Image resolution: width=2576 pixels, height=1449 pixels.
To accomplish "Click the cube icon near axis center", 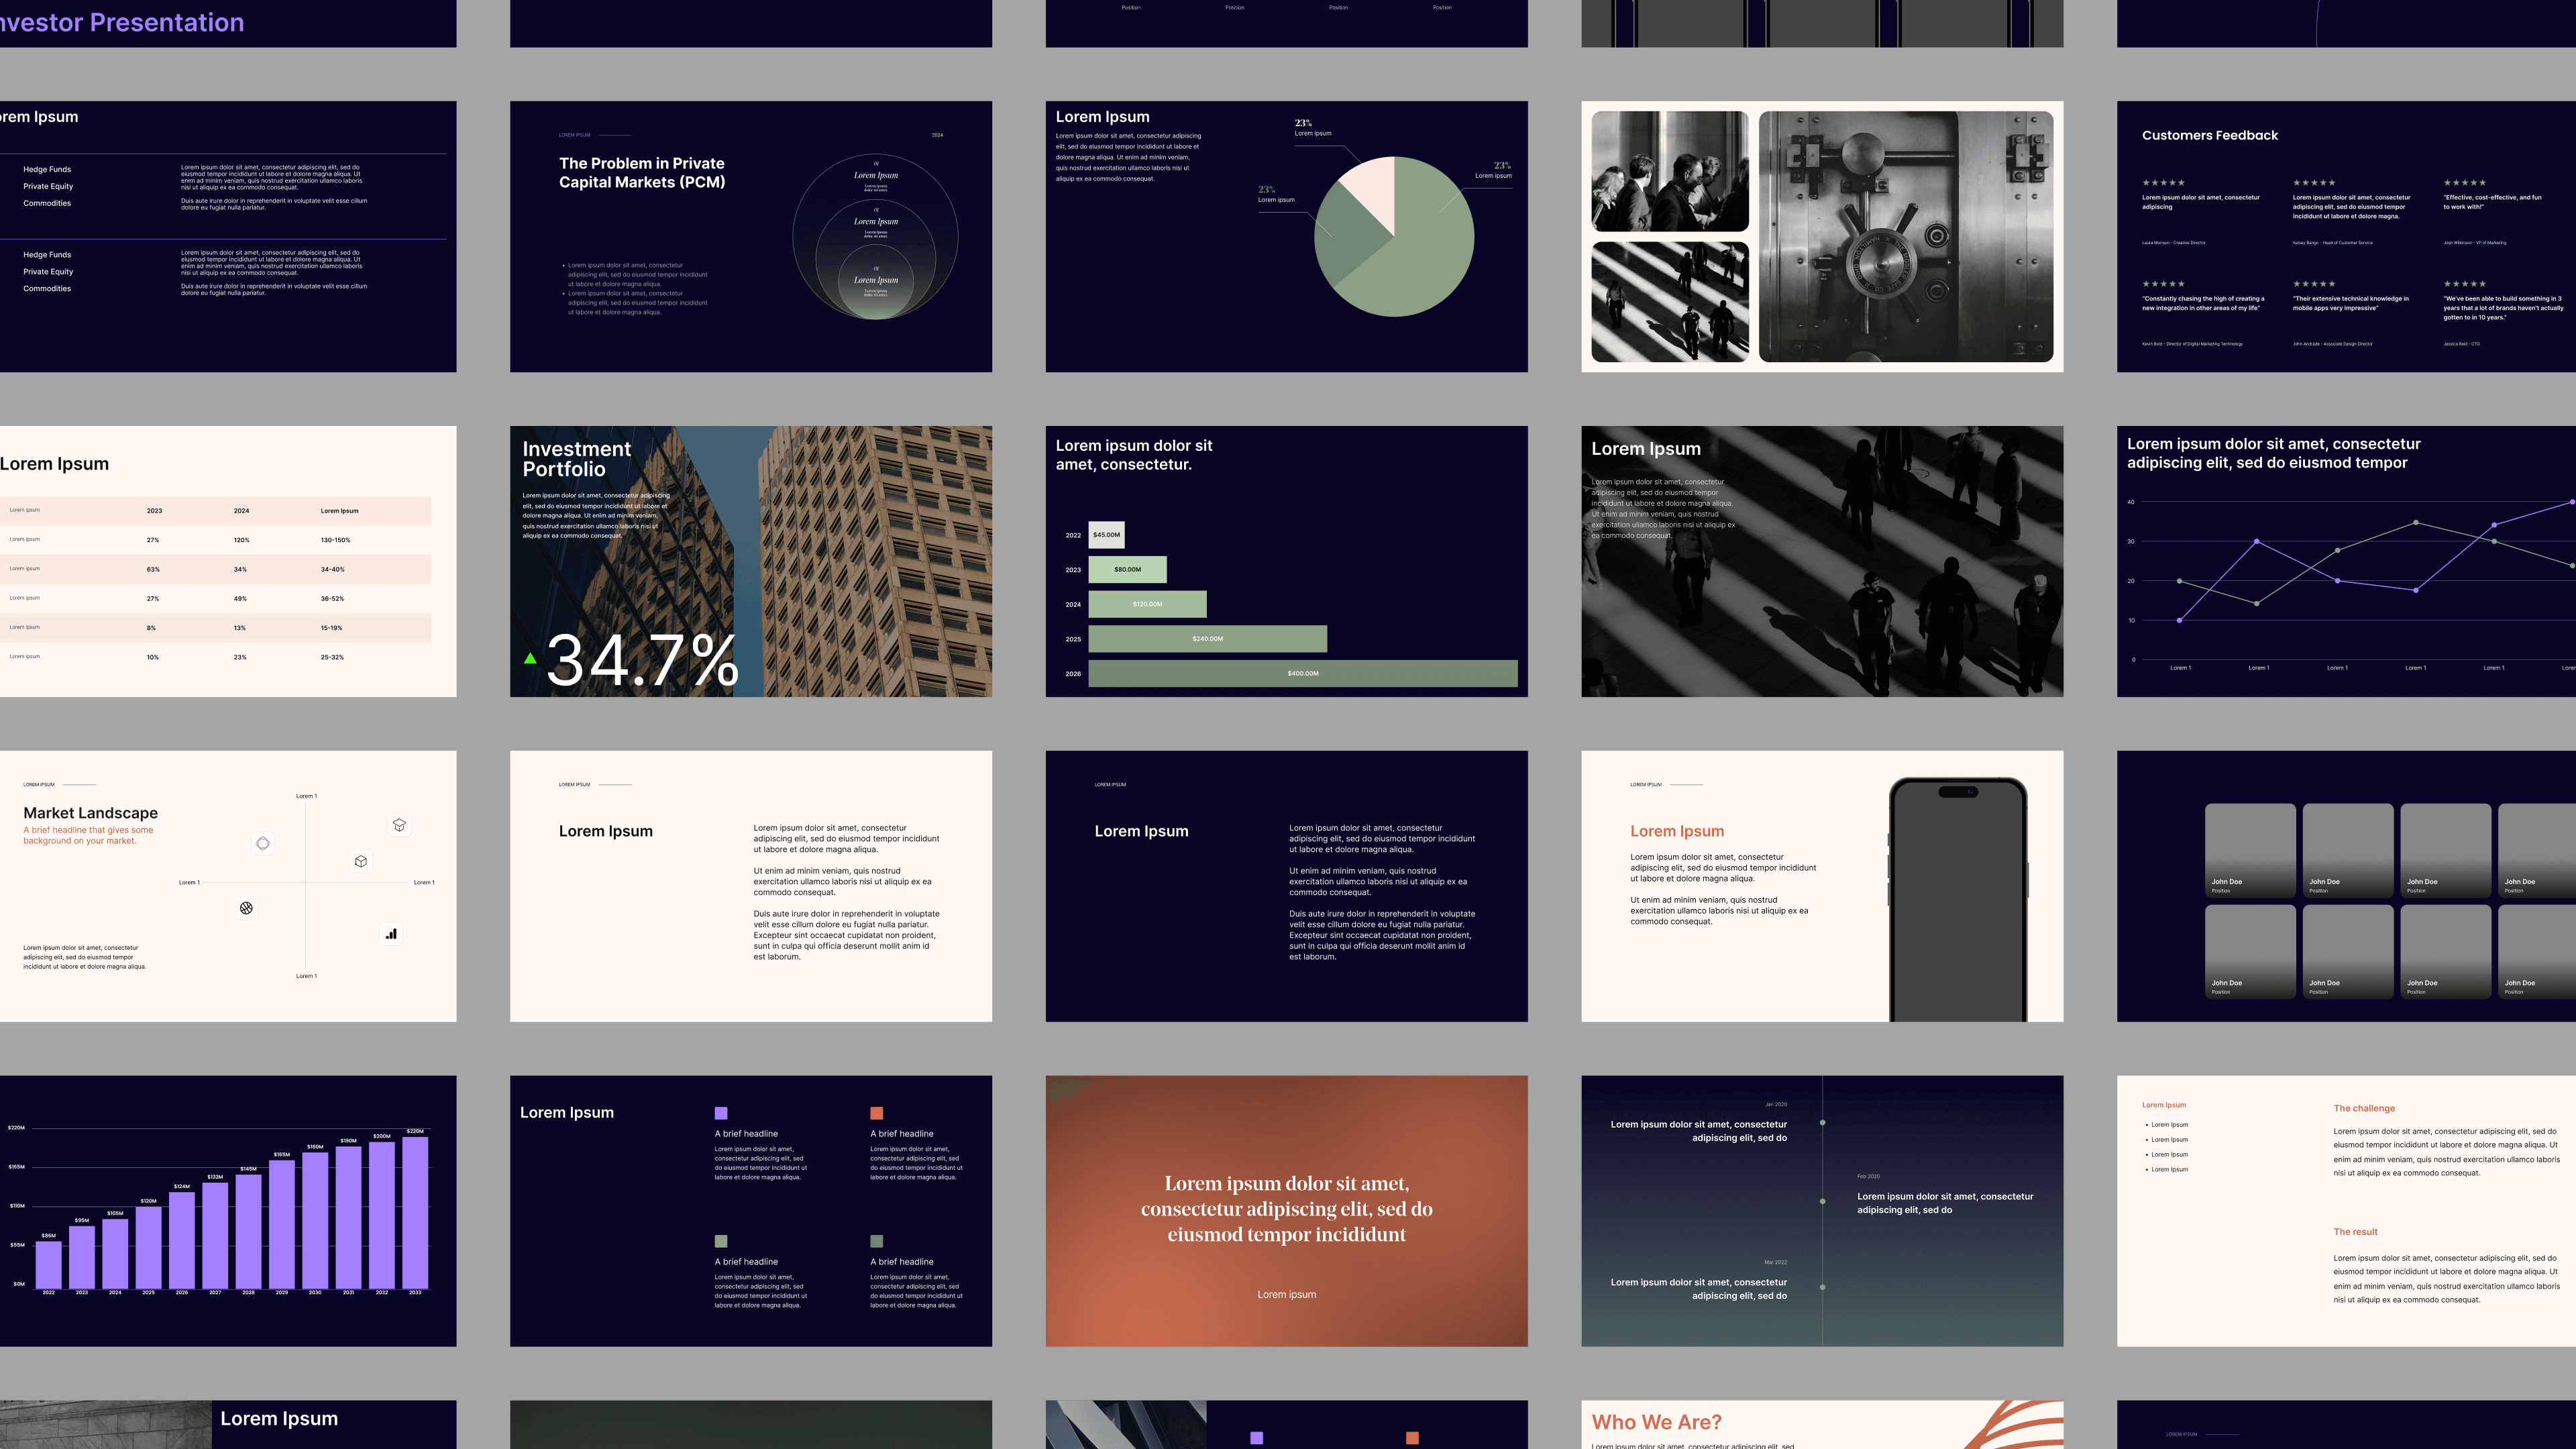I will (x=361, y=861).
